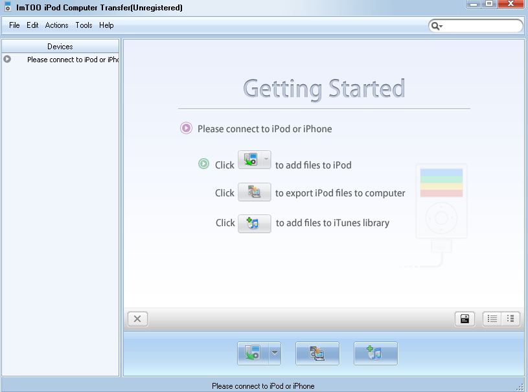Switch to list view mode
Image resolution: width=528 pixels, height=392 pixels.
pyautogui.click(x=492, y=319)
